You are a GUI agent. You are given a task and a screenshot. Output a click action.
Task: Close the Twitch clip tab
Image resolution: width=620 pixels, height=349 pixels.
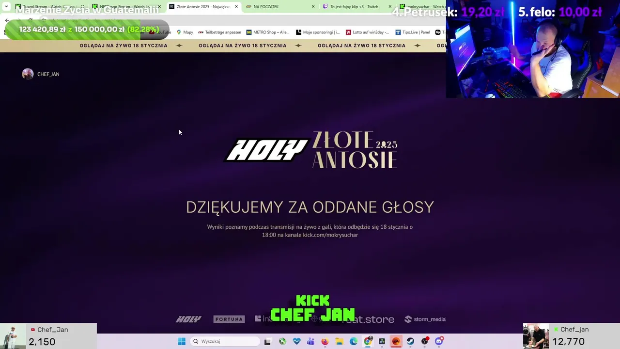pyautogui.click(x=389, y=7)
